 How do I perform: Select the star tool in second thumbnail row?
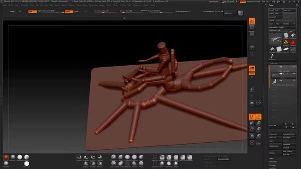click(x=272, y=49)
